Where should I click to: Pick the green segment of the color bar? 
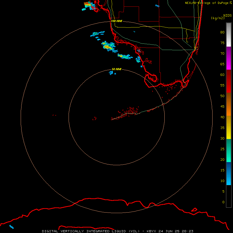229,150
